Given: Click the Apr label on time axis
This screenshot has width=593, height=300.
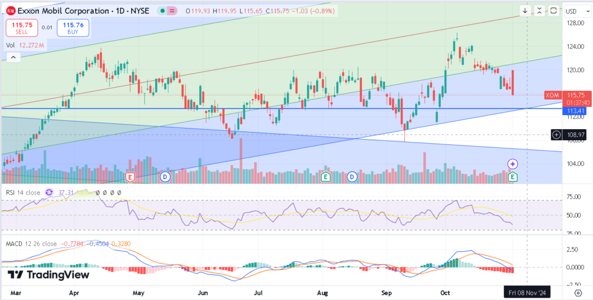Looking at the screenshot, I should pos(74,293).
